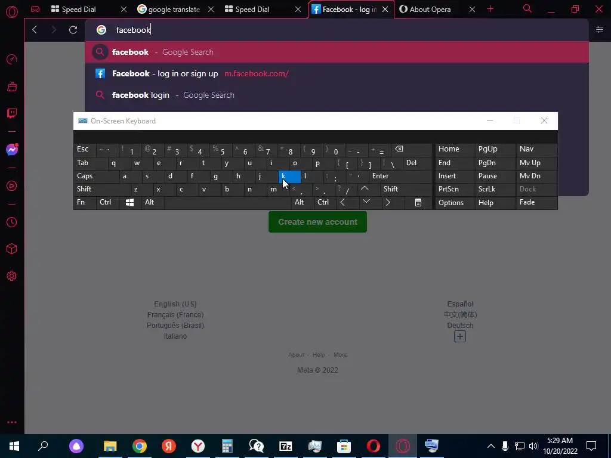
Task: Open Google Chrome from taskbar
Action: click(x=140, y=446)
